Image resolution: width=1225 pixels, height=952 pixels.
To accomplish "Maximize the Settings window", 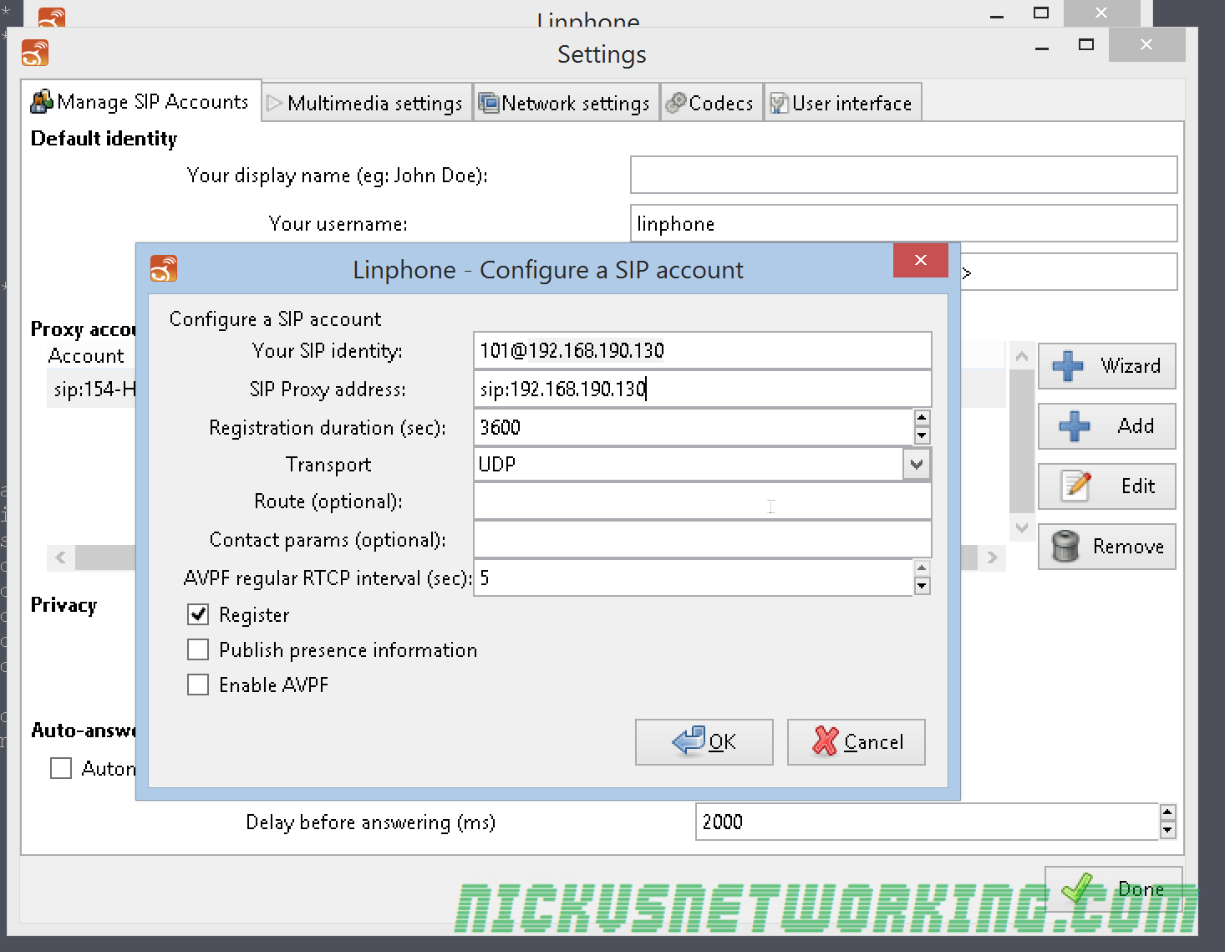I will [x=1086, y=44].
